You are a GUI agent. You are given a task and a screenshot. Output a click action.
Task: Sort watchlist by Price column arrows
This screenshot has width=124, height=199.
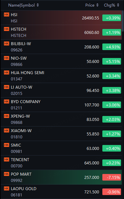[x=97, y=5]
